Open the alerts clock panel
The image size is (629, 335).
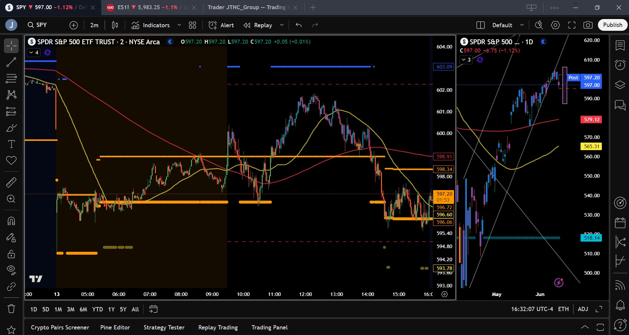coord(620,65)
